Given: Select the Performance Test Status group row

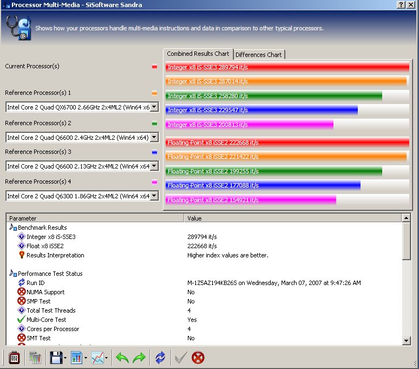Looking at the screenshot, I should tap(204, 274).
